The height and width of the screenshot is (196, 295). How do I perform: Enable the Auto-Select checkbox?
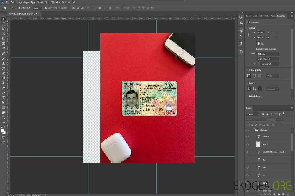pyautogui.click(x=20, y=8)
